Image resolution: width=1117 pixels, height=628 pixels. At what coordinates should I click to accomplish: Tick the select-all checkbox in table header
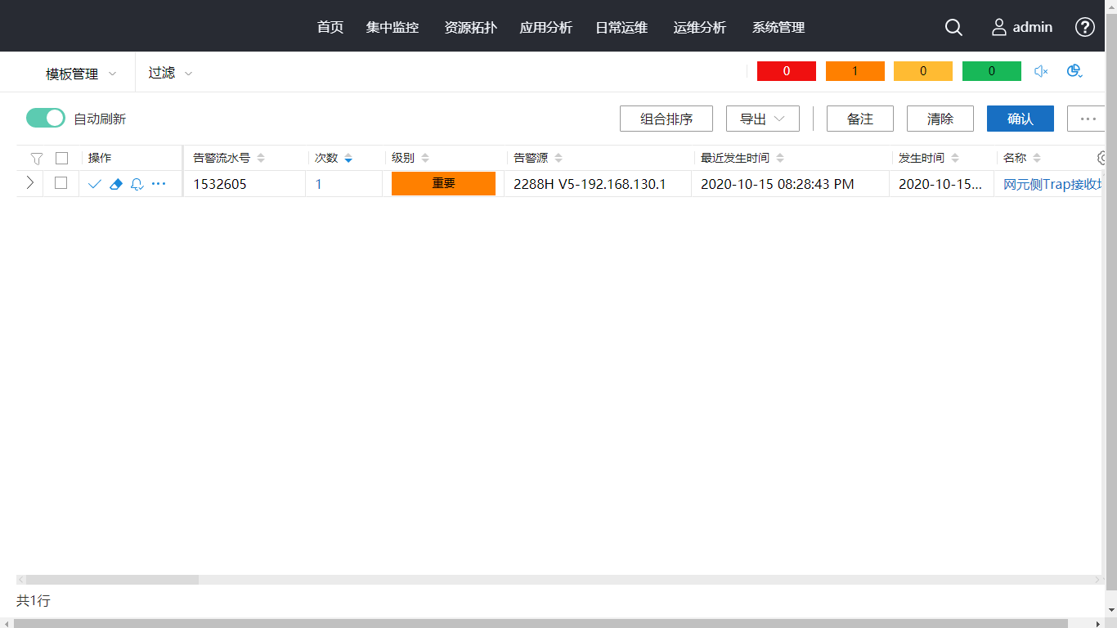point(61,159)
